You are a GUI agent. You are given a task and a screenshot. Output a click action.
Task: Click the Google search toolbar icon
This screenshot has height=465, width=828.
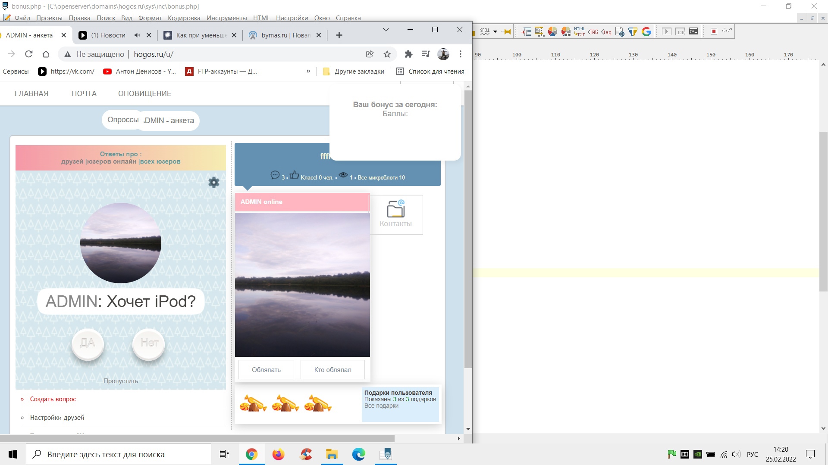pyautogui.click(x=646, y=31)
